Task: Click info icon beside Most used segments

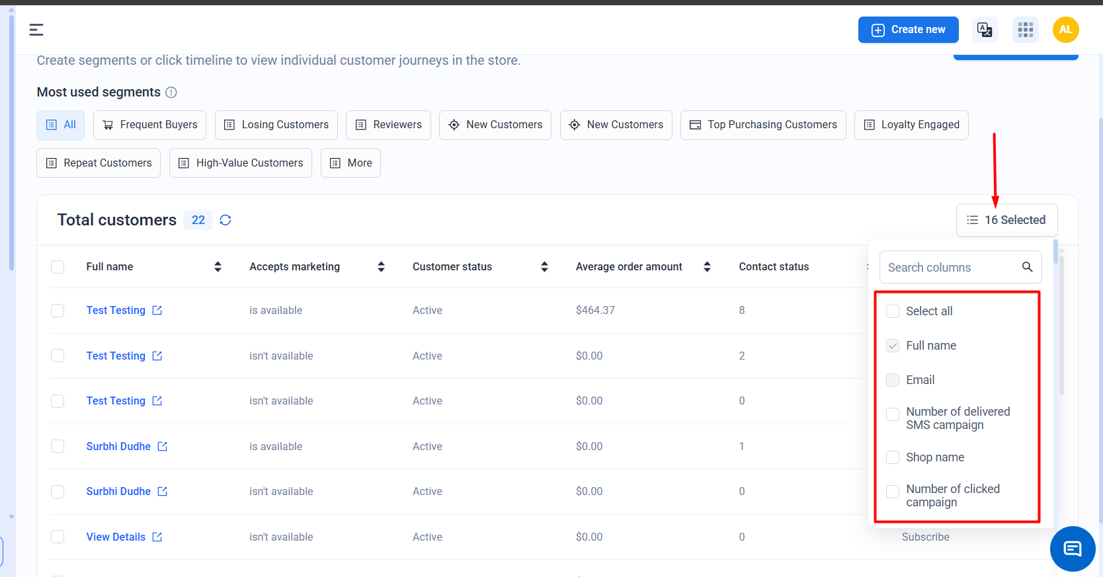Action: [171, 93]
